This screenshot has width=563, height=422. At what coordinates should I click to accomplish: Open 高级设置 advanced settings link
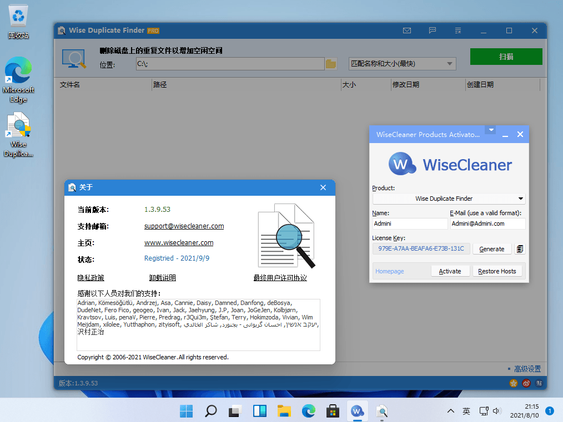pos(527,369)
